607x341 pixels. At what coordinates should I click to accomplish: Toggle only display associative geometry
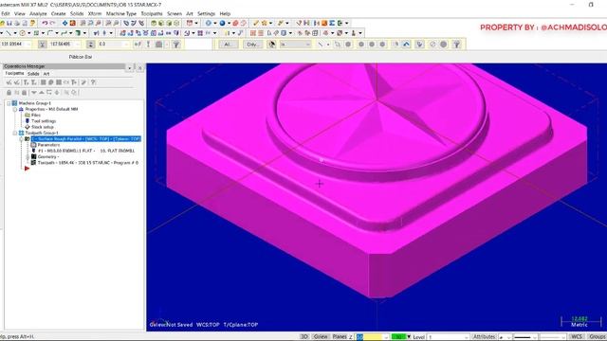74,93
